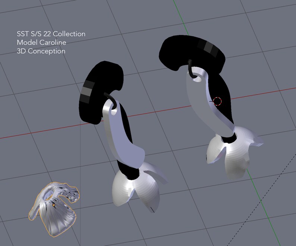The image size is (296, 246).
Task: Click the orange origin dot of selected mesh
Action: click(53, 205)
